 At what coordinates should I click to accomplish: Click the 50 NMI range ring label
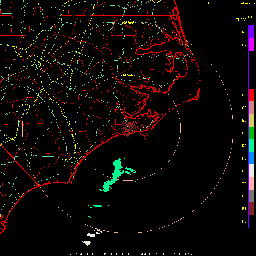(x=128, y=75)
